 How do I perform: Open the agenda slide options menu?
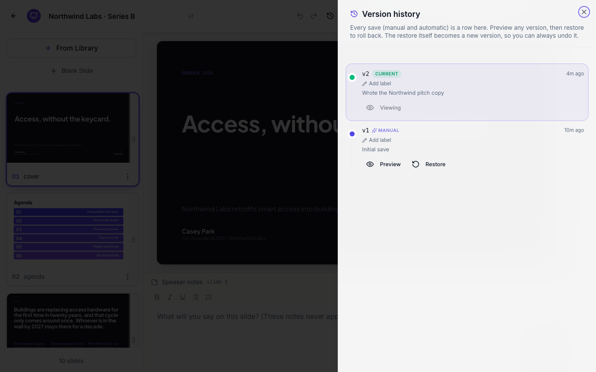[x=128, y=277]
